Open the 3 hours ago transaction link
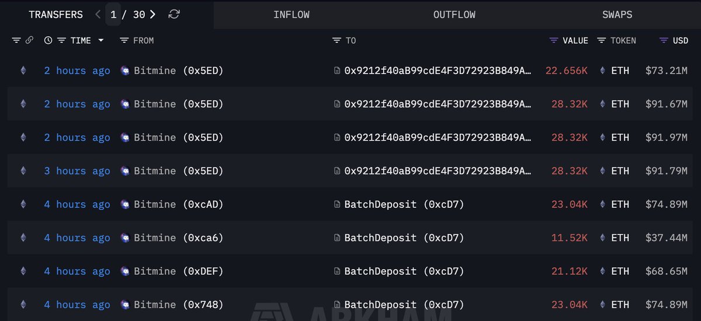The width and height of the screenshot is (701, 321). pyautogui.click(x=77, y=171)
